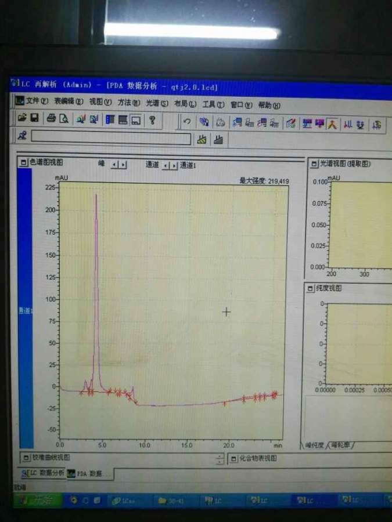Open the 视图 (View) menu

point(100,102)
